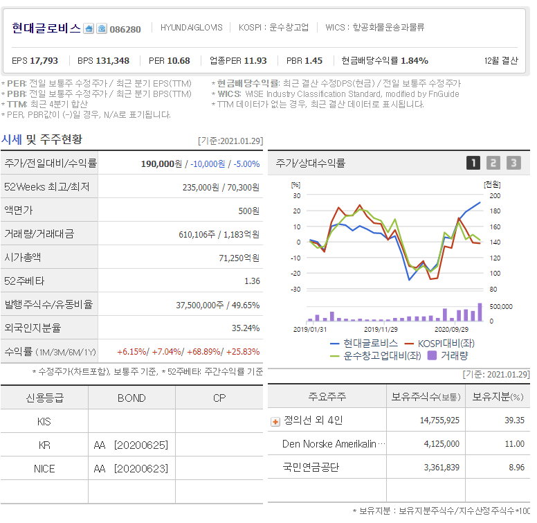This screenshot has height=523, width=537.
Task: Select the 신용등급 column header
Action: click(44, 398)
